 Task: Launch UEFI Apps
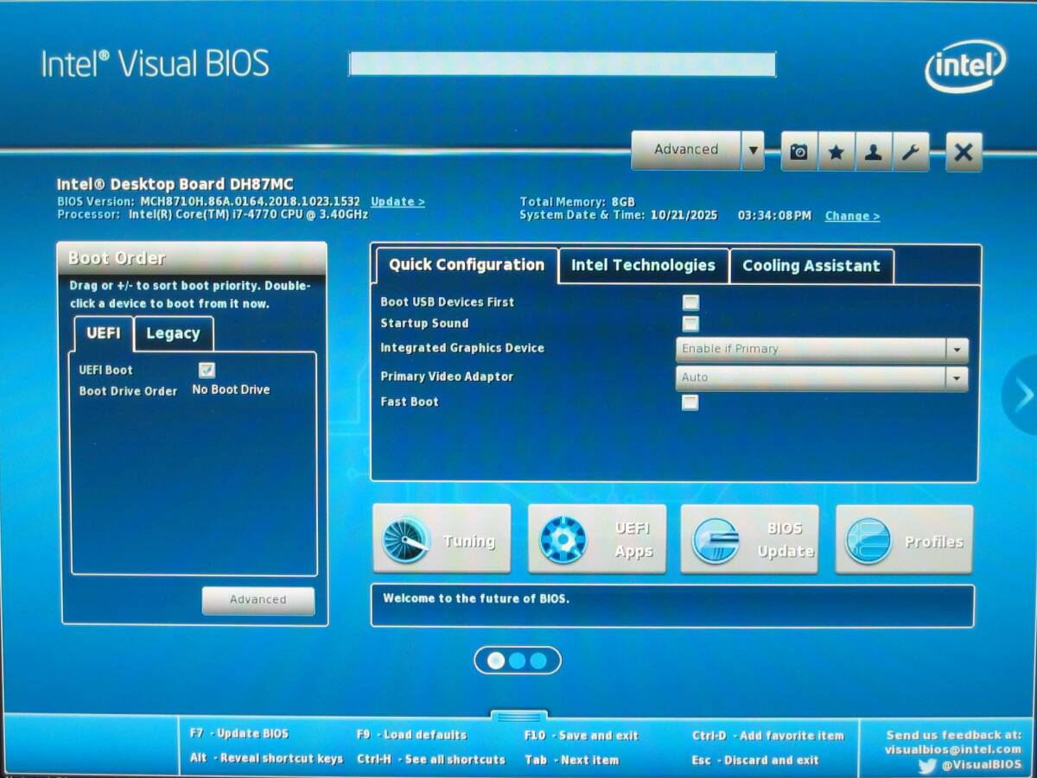[597, 540]
